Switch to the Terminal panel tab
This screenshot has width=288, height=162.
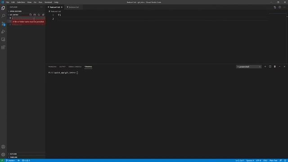[88, 67]
